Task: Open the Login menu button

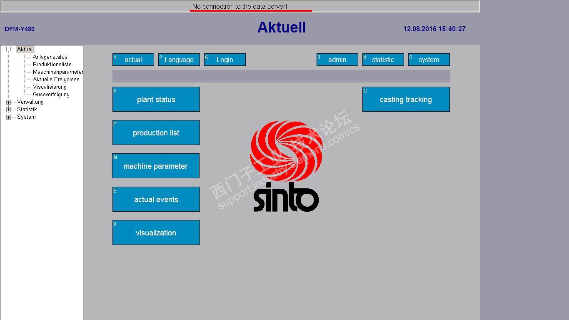Action: [x=225, y=60]
